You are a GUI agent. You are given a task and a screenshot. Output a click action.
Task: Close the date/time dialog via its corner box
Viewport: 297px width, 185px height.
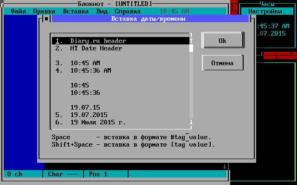click(x=46, y=18)
